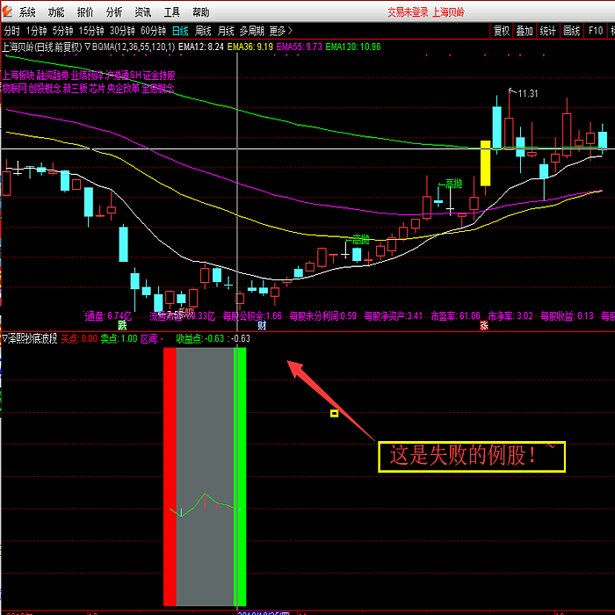615x615 pixels.
Task: Click the 央企改革 concept tag
Action: 124,89
